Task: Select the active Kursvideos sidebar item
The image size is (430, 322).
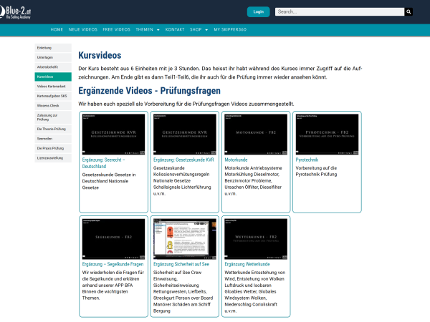Action: click(x=53, y=77)
